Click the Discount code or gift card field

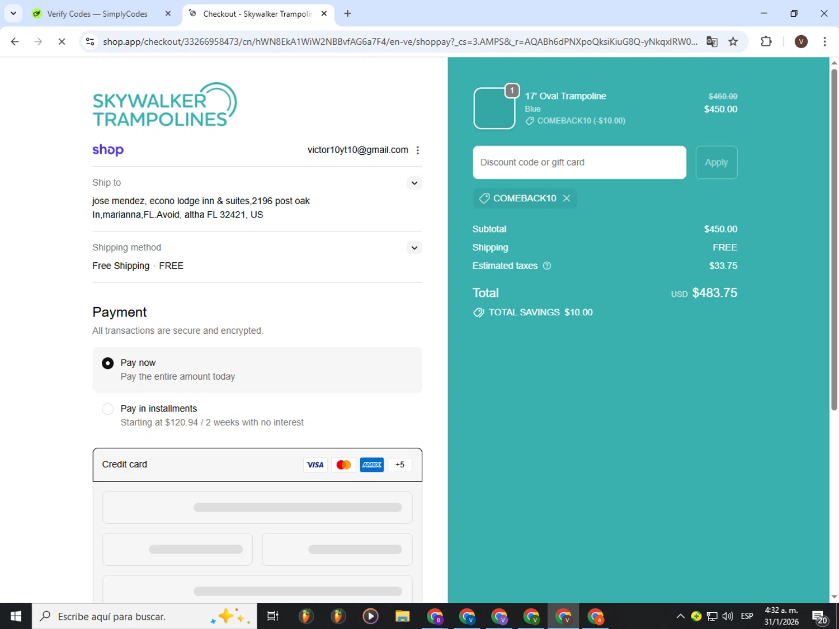(x=579, y=163)
